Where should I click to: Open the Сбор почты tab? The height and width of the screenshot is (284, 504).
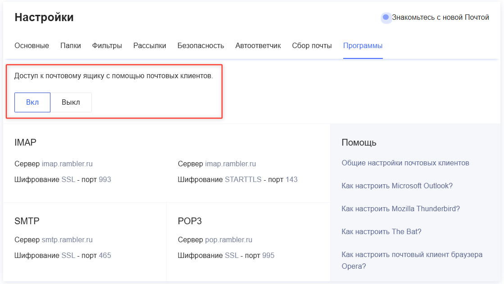[312, 46]
